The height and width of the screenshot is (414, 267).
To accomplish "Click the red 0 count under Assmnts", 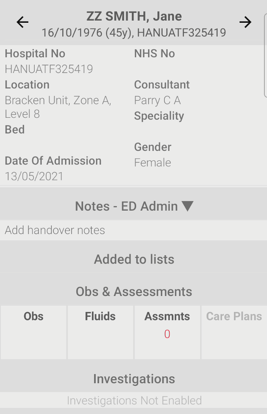I will pyautogui.click(x=167, y=334).
